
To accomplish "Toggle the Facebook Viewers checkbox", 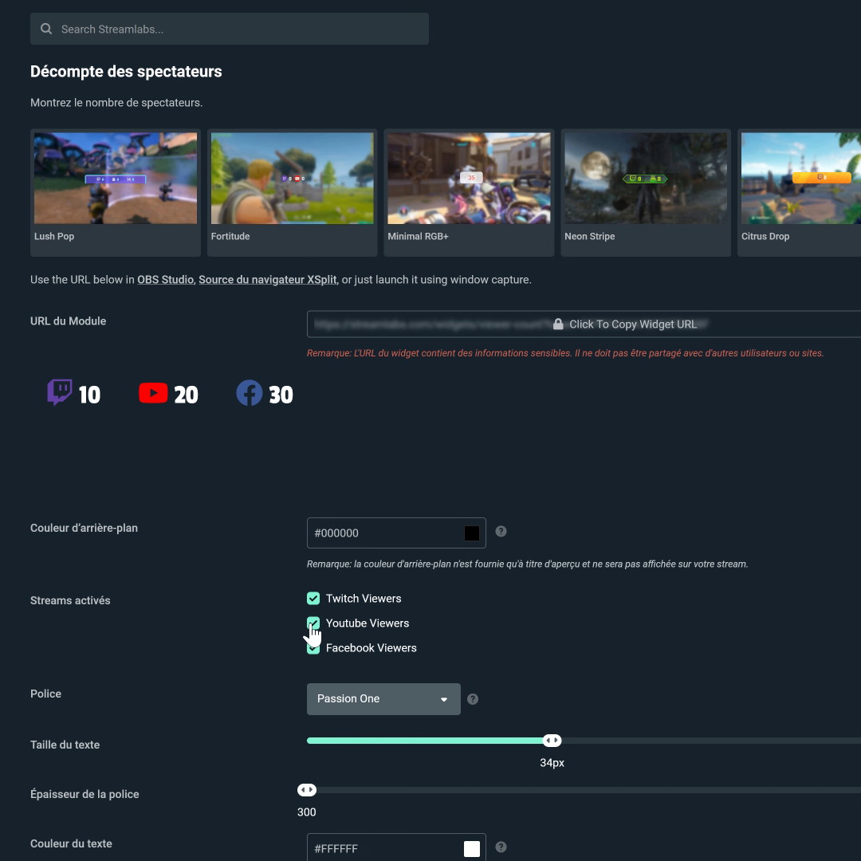I will click(x=313, y=648).
